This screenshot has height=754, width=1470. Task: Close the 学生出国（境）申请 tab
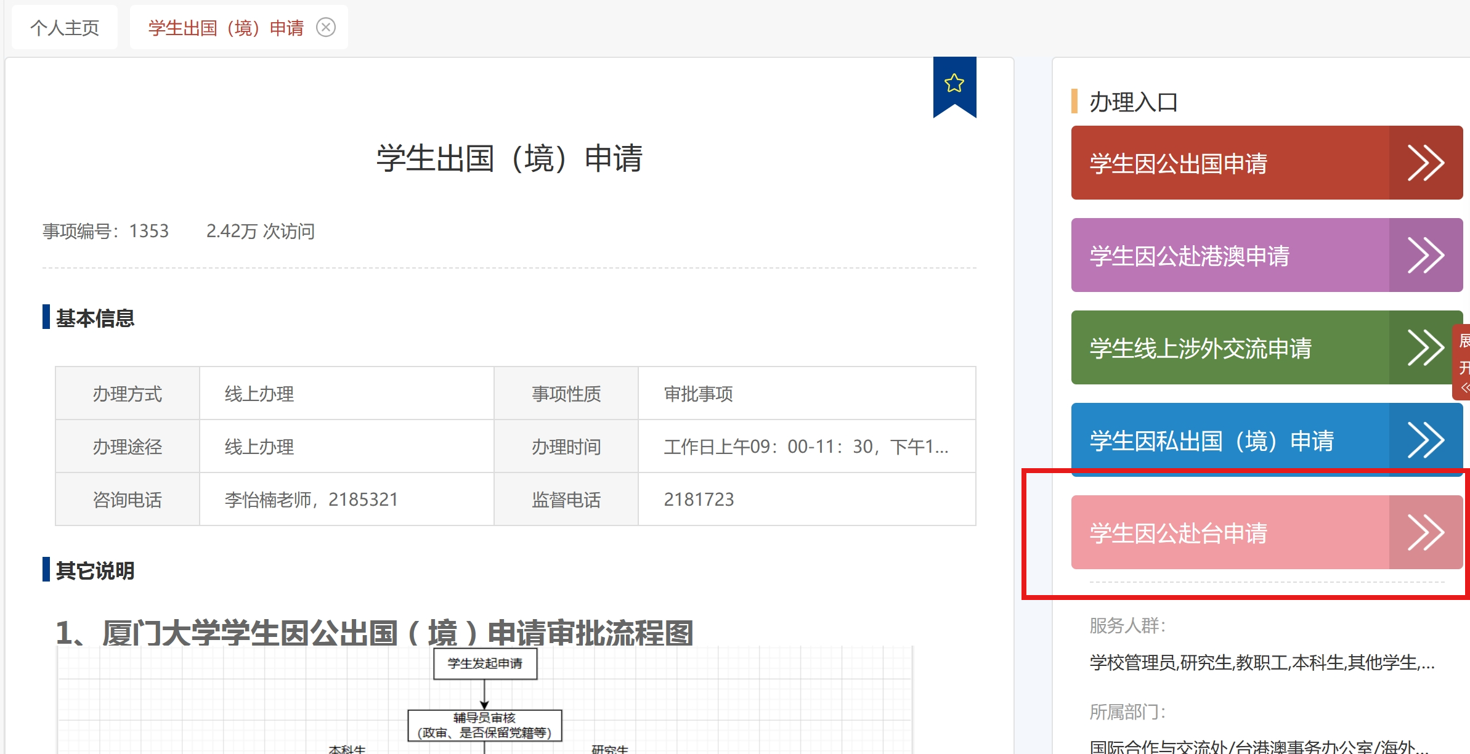326,27
